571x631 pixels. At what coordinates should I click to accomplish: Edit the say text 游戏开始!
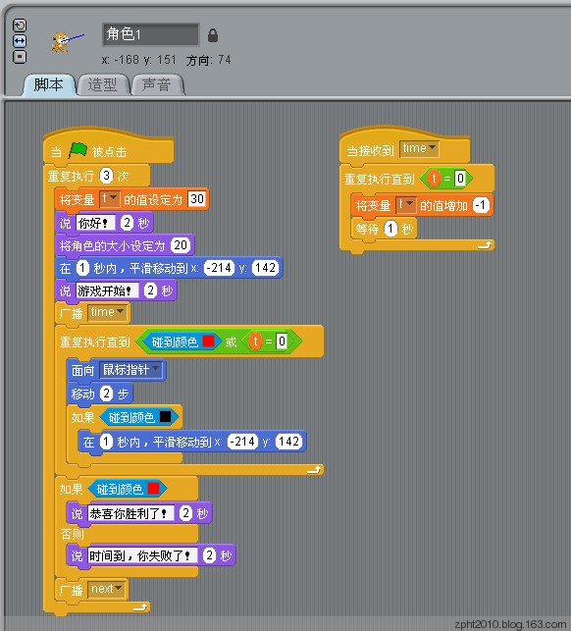click(108, 290)
